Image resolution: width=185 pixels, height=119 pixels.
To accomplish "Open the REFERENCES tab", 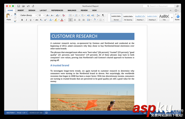I will [x=57, y=10].
